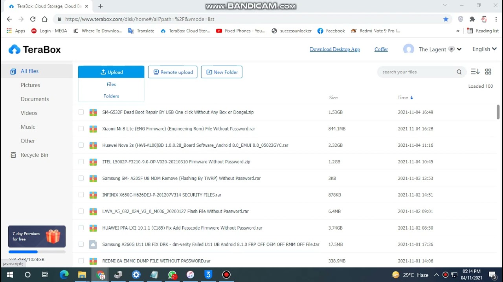Image resolution: width=503 pixels, height=282 pixels.
Task: Open the sort order icon beside search
Action: point(475,72)
